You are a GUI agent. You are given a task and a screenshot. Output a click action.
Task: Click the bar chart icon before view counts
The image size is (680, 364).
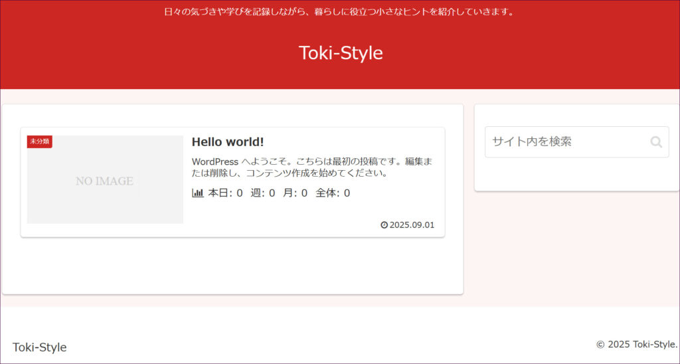(197, 193)
